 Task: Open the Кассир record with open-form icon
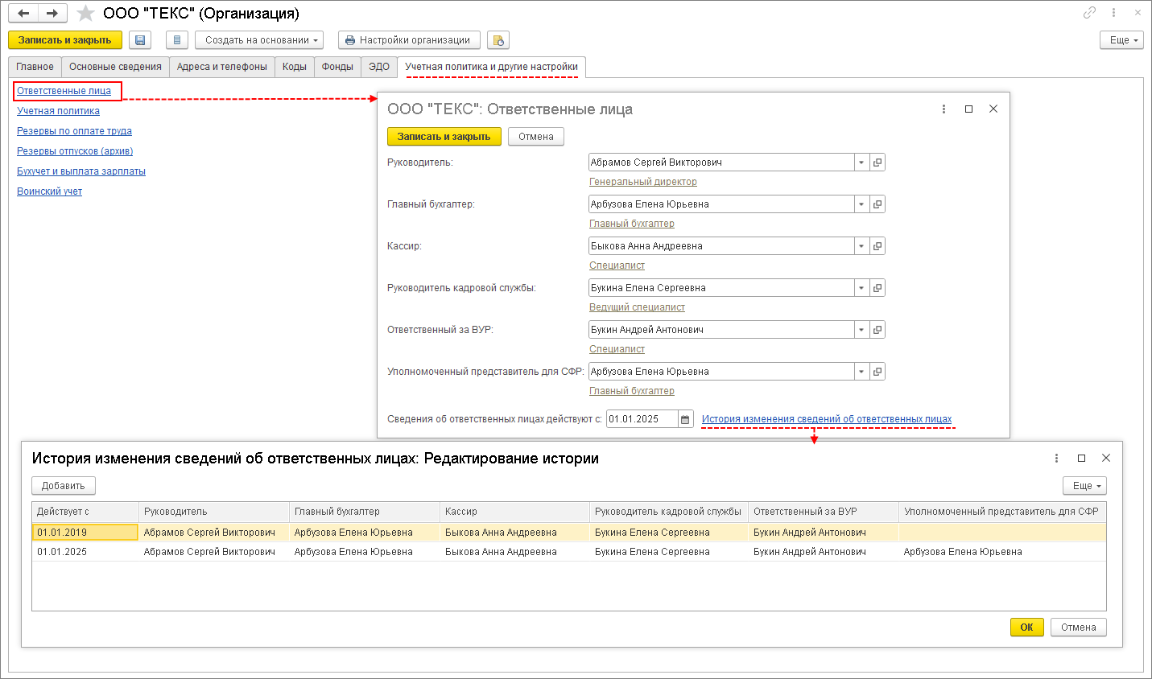click(877, 246)
